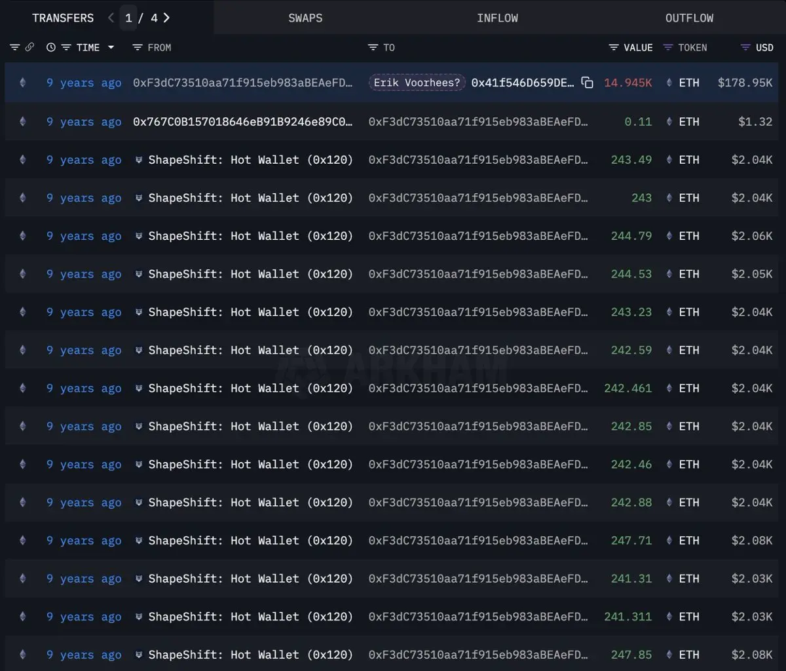Click the 242.85 value
The width and height of the screenshot is (786, 671).
[x=631, y=426]
